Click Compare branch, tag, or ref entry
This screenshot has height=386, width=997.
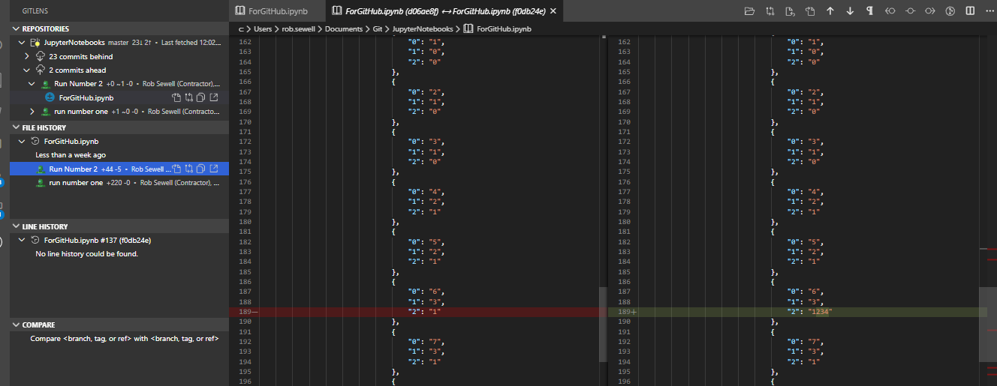tap(125, 339)
